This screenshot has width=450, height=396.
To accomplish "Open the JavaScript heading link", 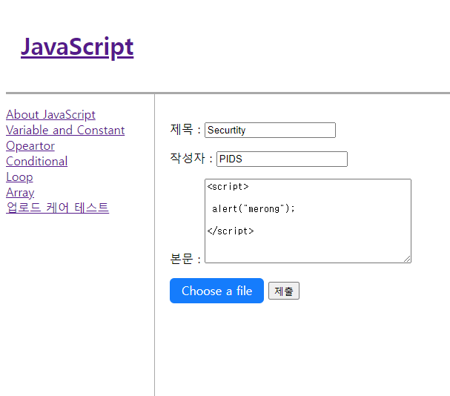I will pos(77,47).
